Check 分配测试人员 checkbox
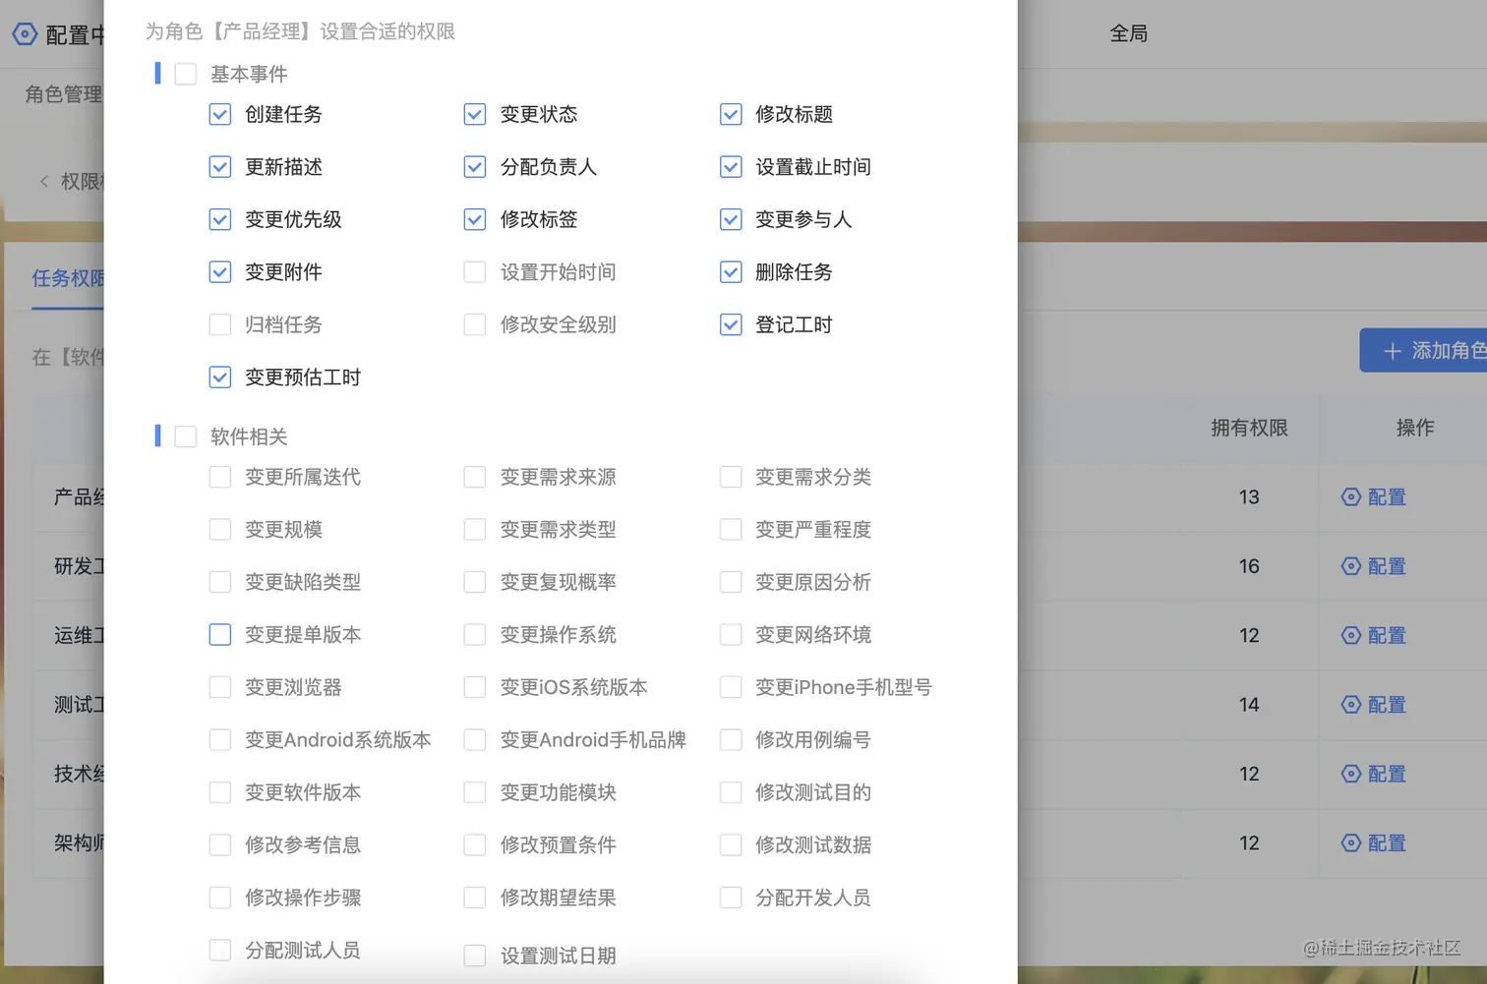The height and width of the screenshot is (984, 1487). (x=220, y=951)
